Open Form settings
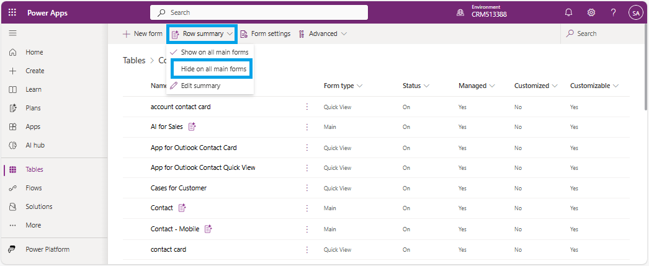The width and height of the screenshot is (649, 266). point(266,33)
